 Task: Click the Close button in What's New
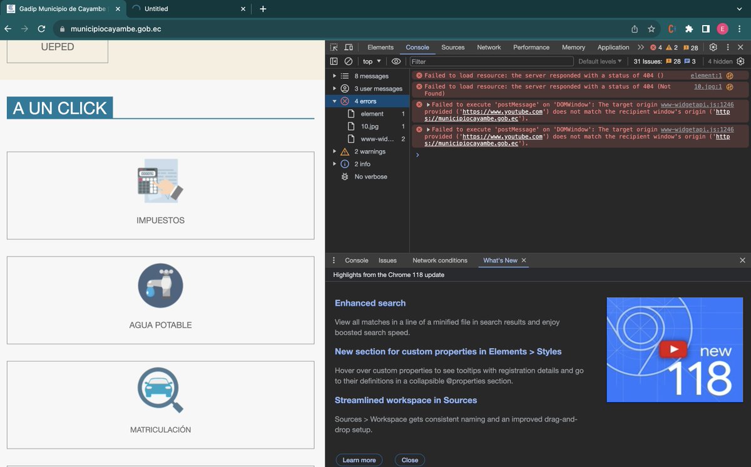pyautogui.click(x=410, y=460)
